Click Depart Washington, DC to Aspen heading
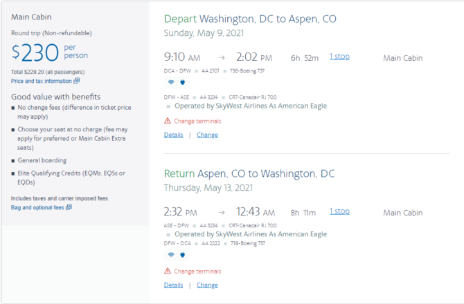This screenshot has width=464, height=304. (x=250, y=19)
